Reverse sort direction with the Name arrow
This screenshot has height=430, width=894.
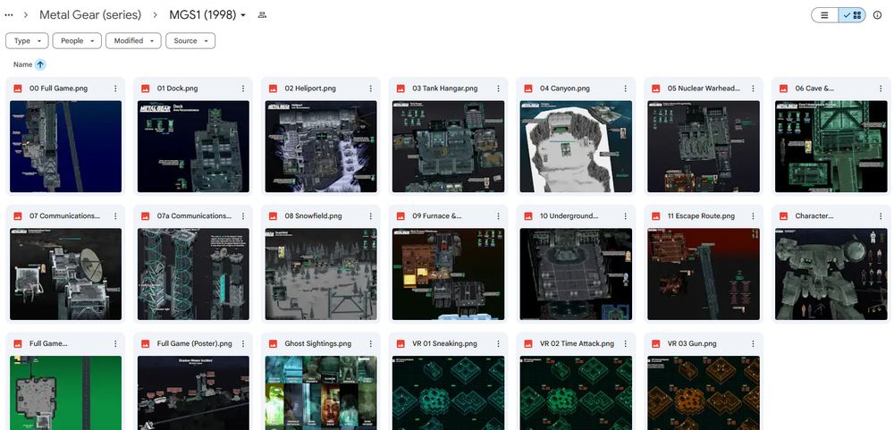click(40, 64)
